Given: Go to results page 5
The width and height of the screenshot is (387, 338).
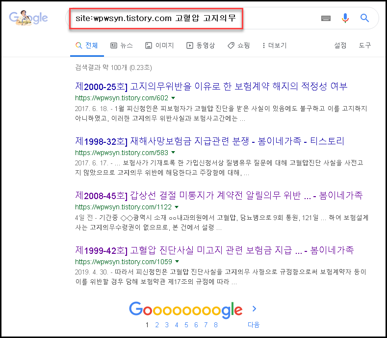Looking at the screenshot, I should tap(186, 325).
